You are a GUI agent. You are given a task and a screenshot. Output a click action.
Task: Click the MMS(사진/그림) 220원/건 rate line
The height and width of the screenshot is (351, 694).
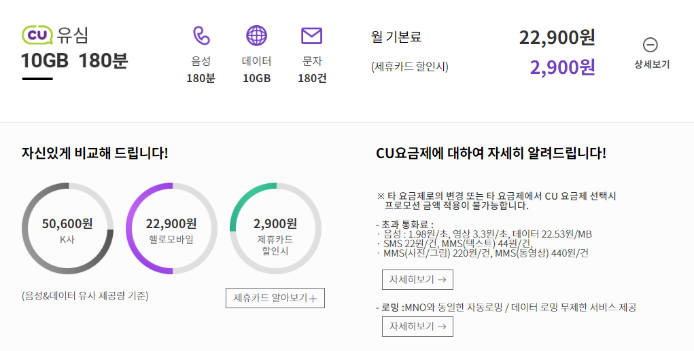[483, 254]
